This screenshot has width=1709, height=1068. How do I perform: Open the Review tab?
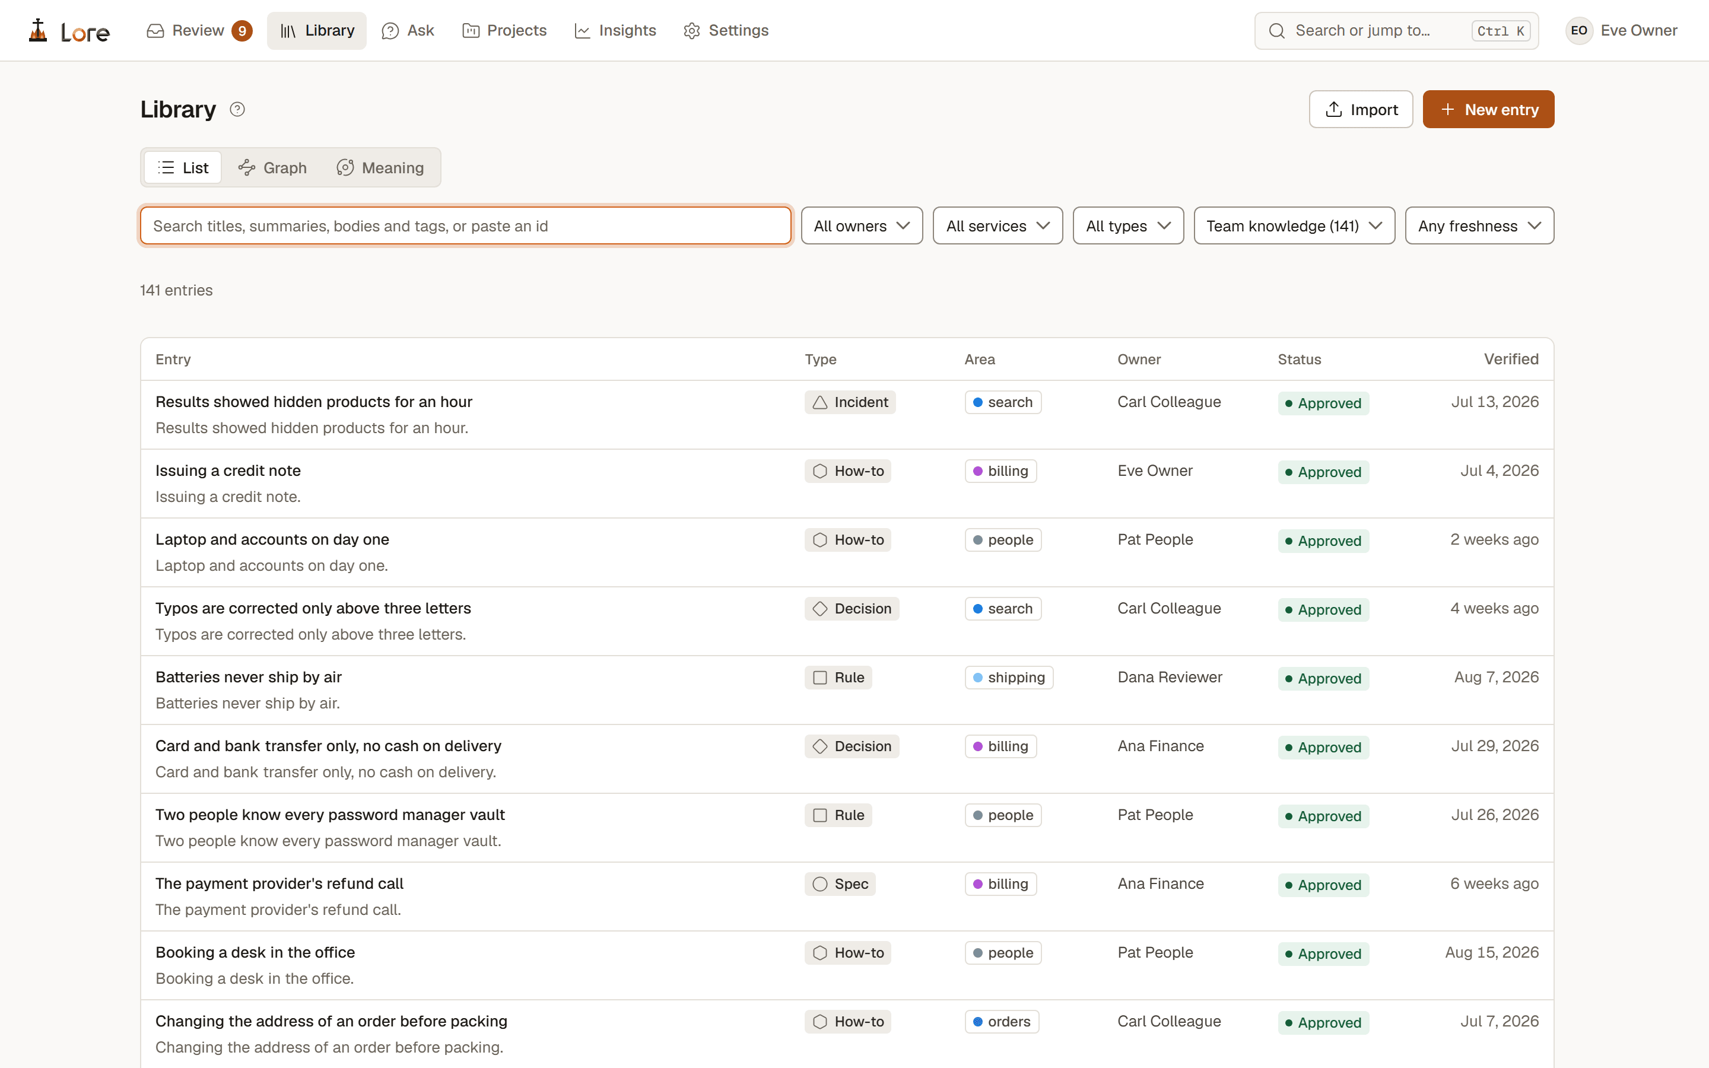(198, 31)
